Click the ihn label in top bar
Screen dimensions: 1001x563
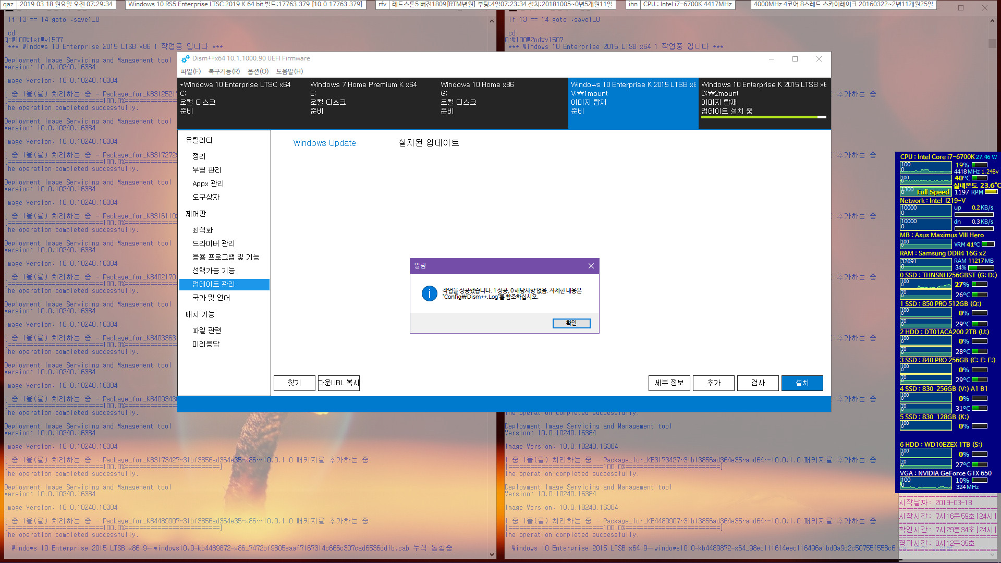click(633, 4)
